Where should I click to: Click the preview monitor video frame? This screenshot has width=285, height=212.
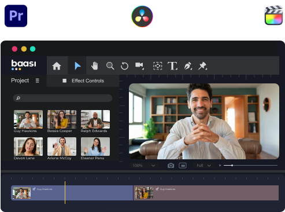pyautogui.click(x=204, y=121)
